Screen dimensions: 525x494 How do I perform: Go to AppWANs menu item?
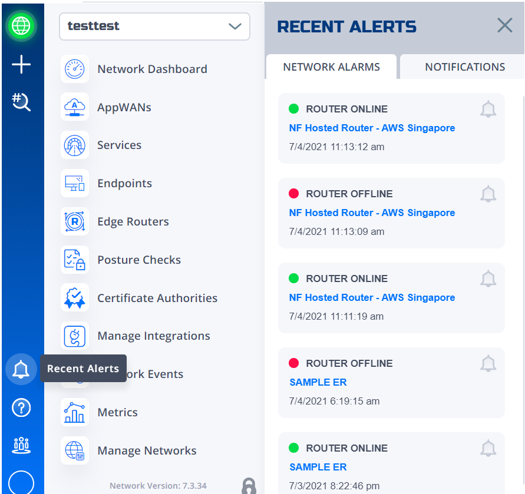pyautogui.click(x=124, y=107)
